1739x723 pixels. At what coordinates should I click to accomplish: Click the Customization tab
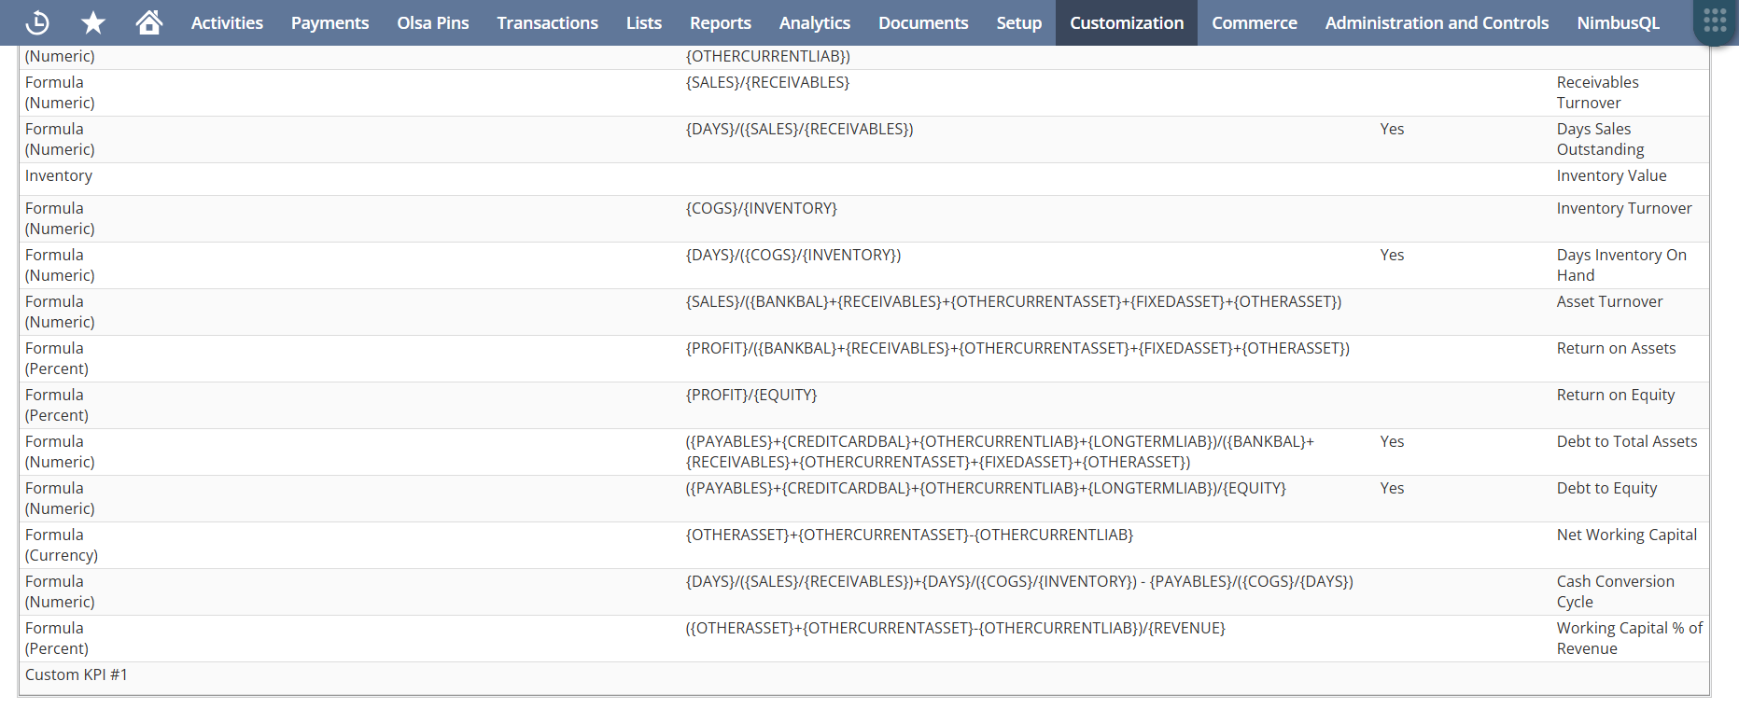pos(1126,22)
